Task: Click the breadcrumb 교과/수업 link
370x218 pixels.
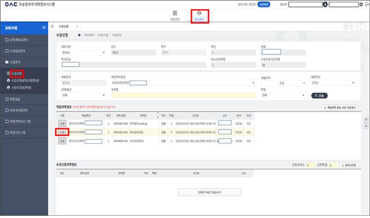Action: (x=103, y=35)
